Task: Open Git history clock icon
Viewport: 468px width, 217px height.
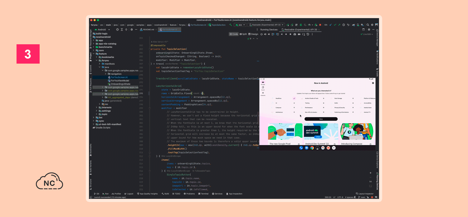Action: [344, 25]
